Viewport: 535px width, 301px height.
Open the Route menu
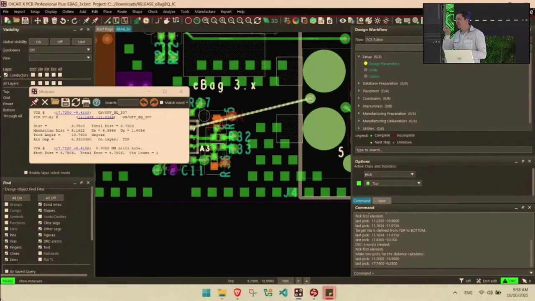[x=122, y=11]
